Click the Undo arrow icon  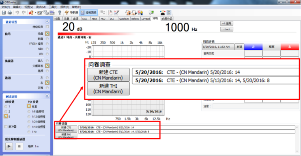[x=17, y=13]
